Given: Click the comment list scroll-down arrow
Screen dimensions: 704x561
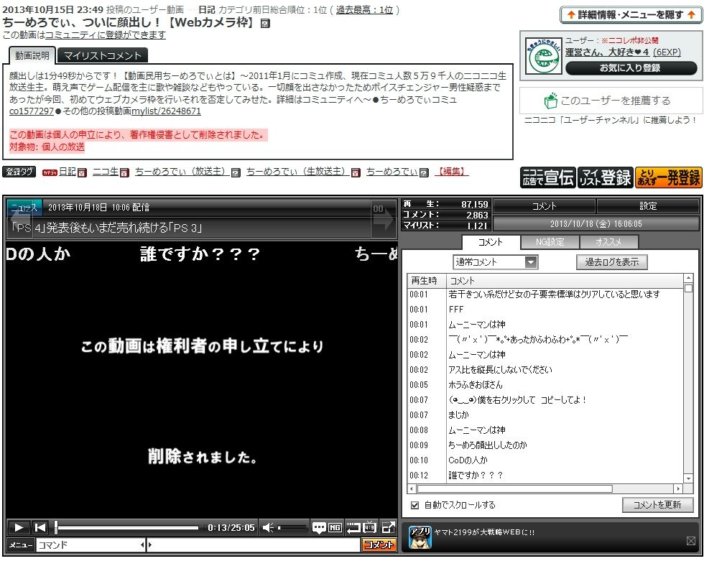Looking at the screenshot, I should coord(688,478).
